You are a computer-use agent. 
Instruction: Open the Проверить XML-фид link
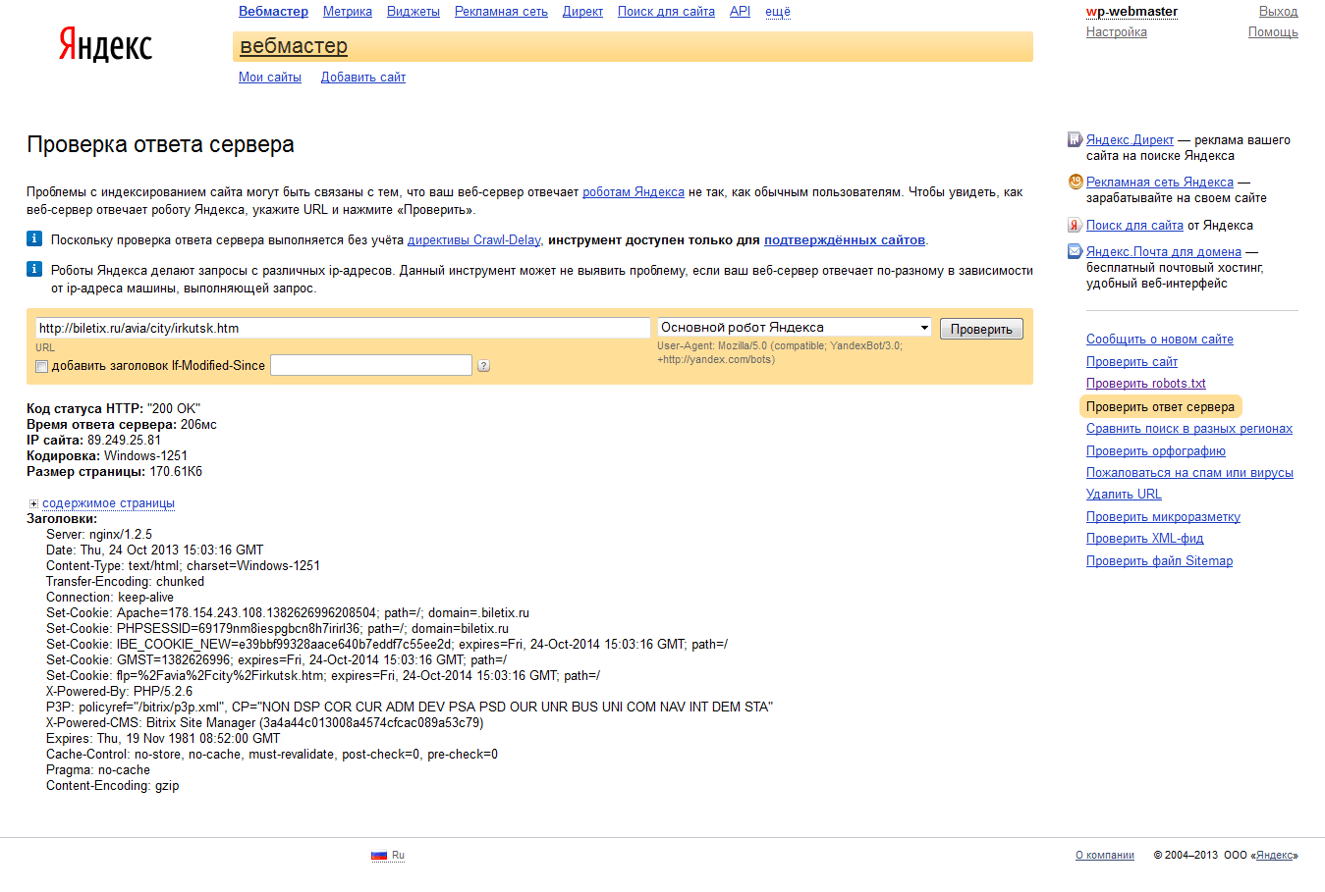click(1145, 539)
